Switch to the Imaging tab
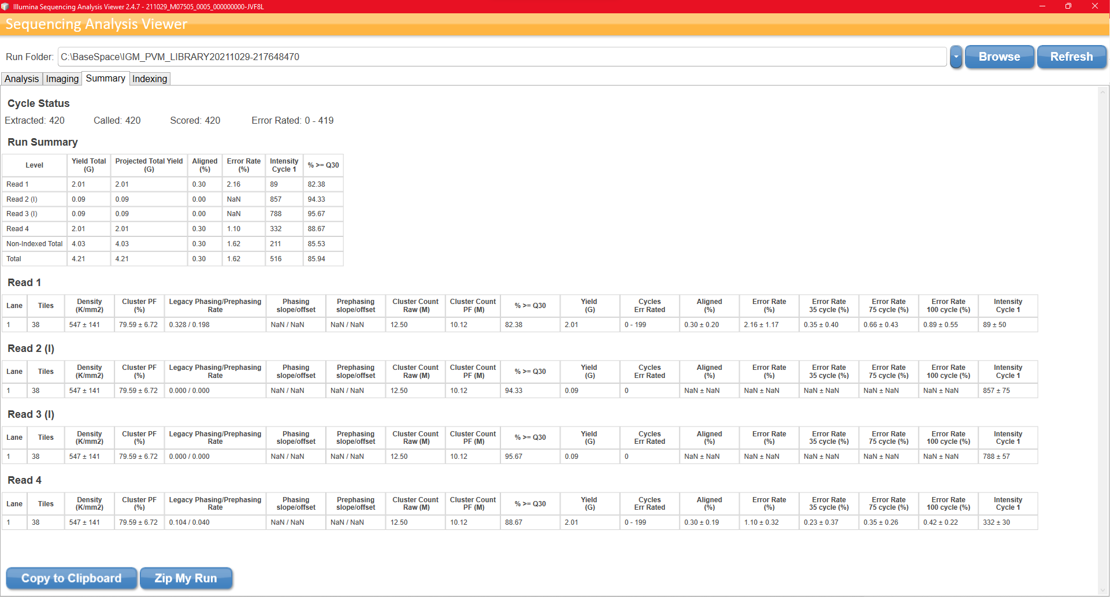1110x597 pixels. tap(62, 79)
